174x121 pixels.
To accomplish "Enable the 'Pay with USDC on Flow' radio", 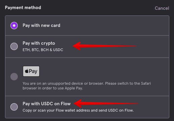I will [x=14, y=107].
